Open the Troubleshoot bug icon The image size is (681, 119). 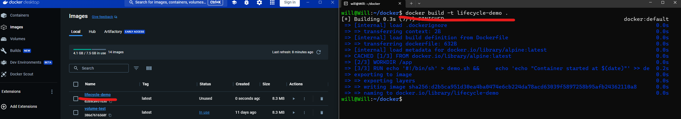247,3
